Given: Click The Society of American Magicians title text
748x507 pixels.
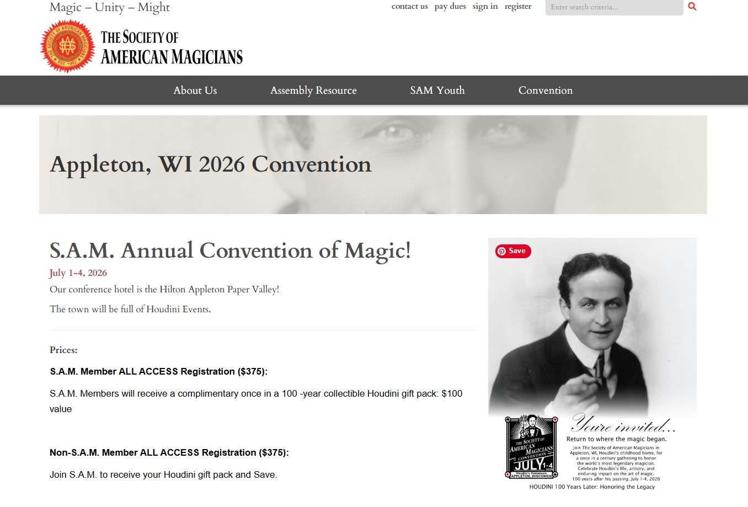Looking at the screenshot, I should coord(171,47).
